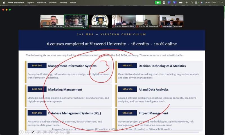Open the all-slides grid icon in slideshow toolbar
Viewport: 225px width, 135px height.
click(39, 132)
